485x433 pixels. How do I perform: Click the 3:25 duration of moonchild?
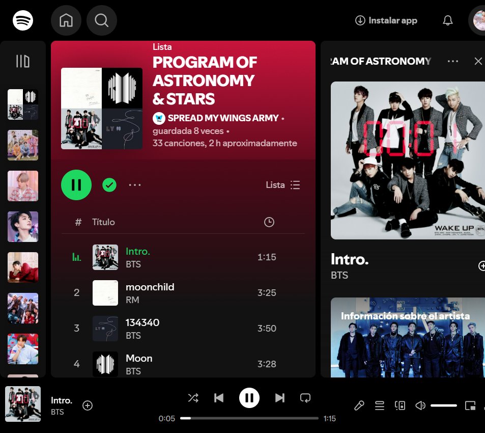coord(267,293)
